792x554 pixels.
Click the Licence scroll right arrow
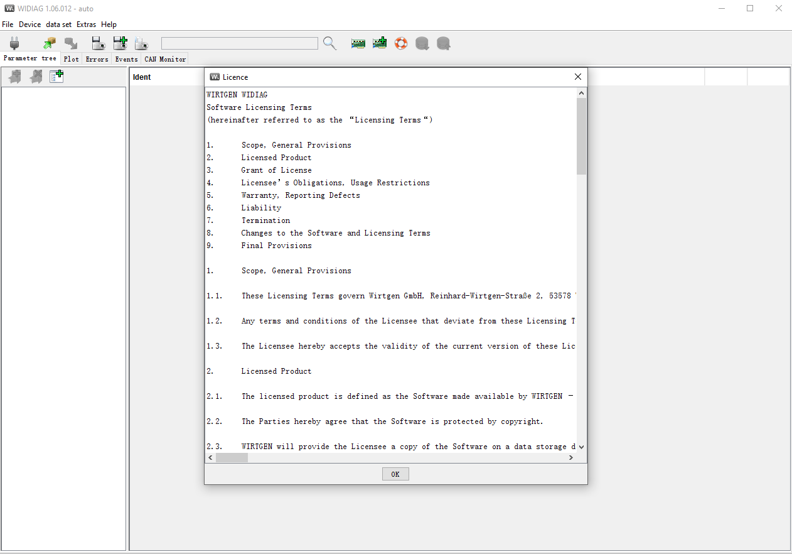(571, 458)
